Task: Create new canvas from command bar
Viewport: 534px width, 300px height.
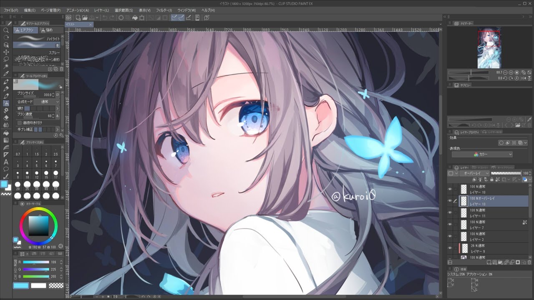Action: pos(78,17)
